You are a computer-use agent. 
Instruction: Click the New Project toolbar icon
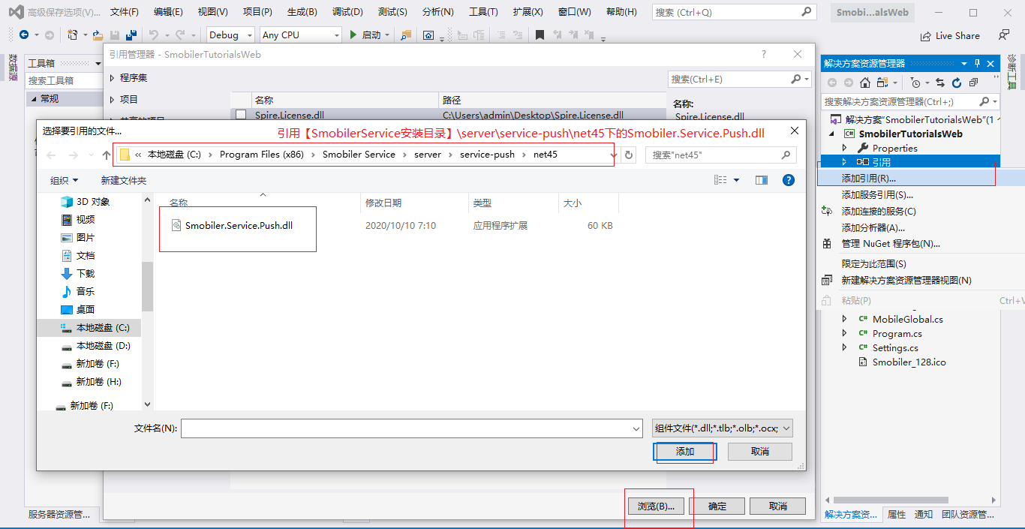pyautogui.click(x=73, y=35)
